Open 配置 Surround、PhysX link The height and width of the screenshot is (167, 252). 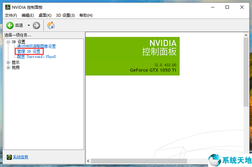(x=36, y=56)
